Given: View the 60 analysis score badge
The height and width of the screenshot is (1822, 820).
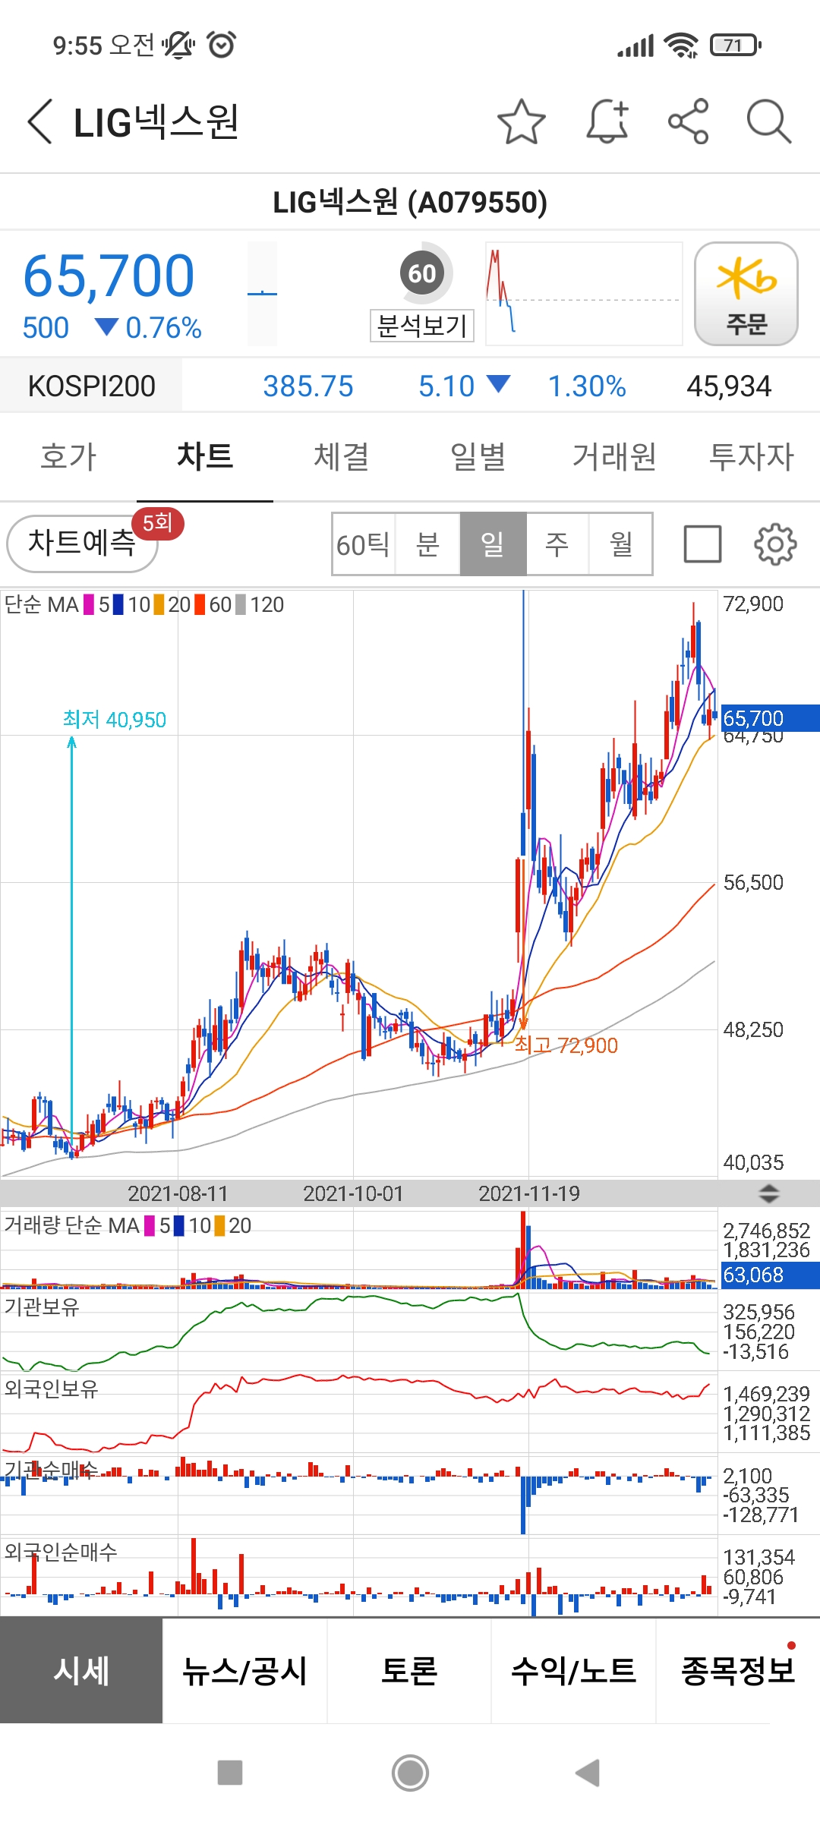Looking at the screenshot, I should (x=423, y=273).
